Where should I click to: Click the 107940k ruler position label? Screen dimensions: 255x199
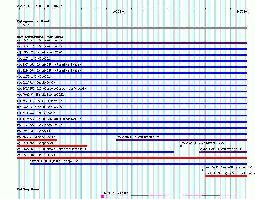[242, 12]
